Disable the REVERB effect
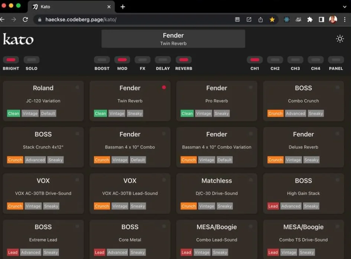Screen dimensions: 351x259 tap(183, 60)
